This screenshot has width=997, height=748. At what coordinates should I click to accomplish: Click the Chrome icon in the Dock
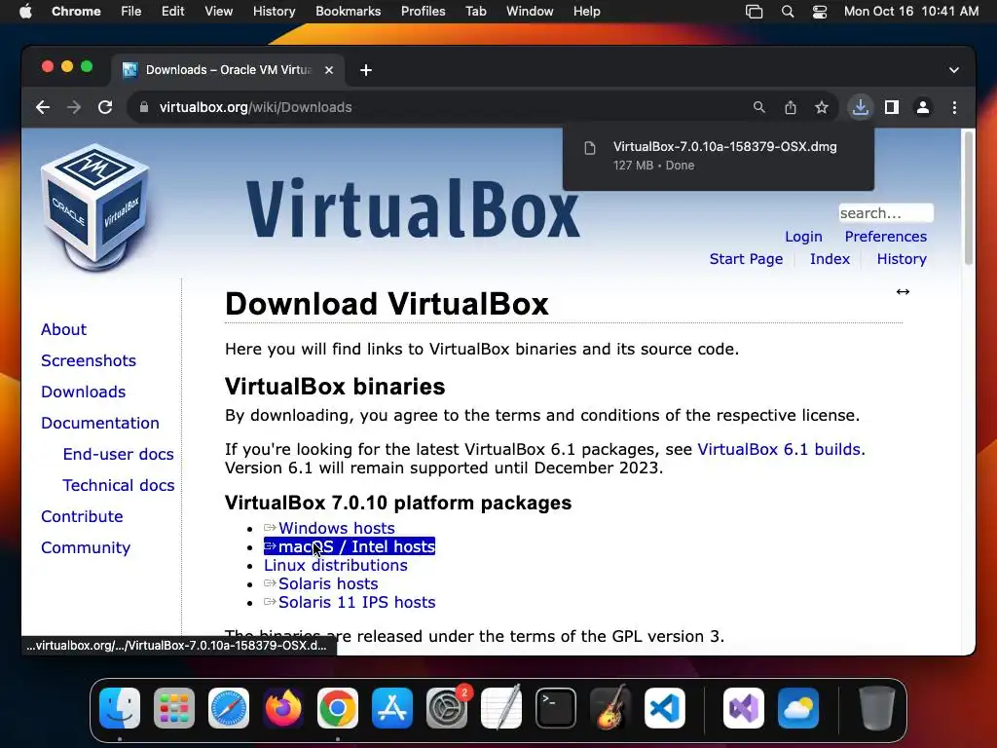[338, 708]
